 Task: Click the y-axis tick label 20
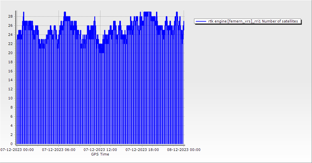coord(10,53)
